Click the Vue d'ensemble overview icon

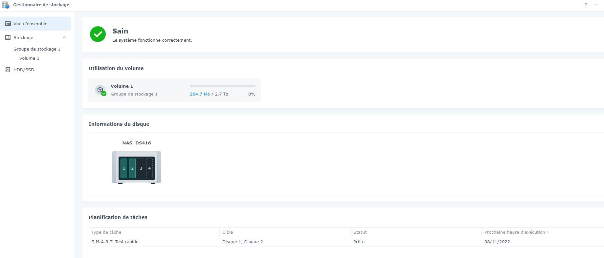click(x=8, y=24)
